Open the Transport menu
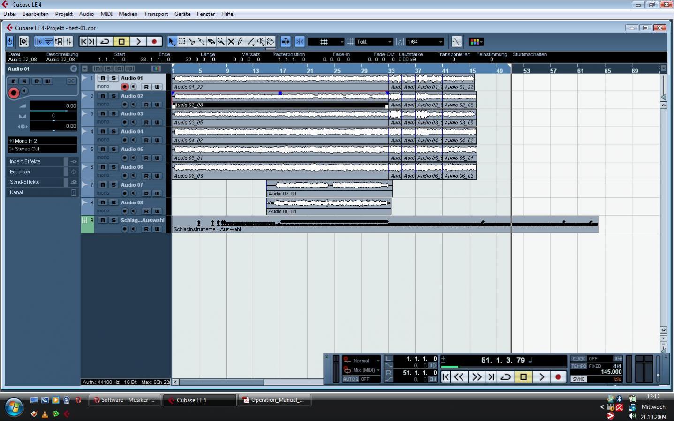The image size is (674, 421). 156,14
